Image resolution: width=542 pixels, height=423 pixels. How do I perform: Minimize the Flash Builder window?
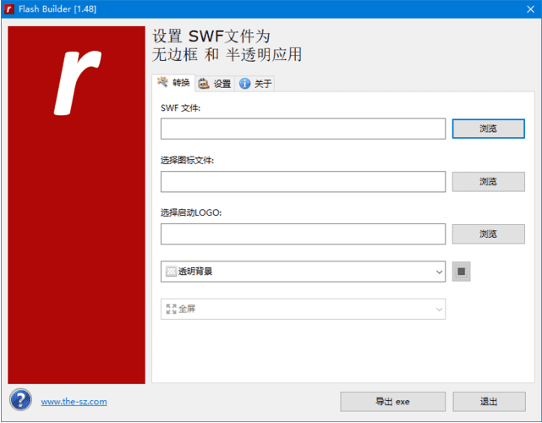pyautogui.click(x=446, y=9)
